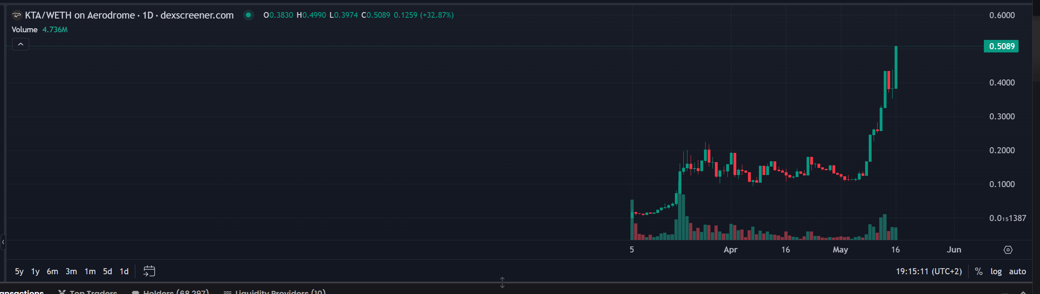Click the change value 0.1259 (+32.87%)
Image resolution: width=1040 pixels, height=294 pixels.
coord(424,15)
